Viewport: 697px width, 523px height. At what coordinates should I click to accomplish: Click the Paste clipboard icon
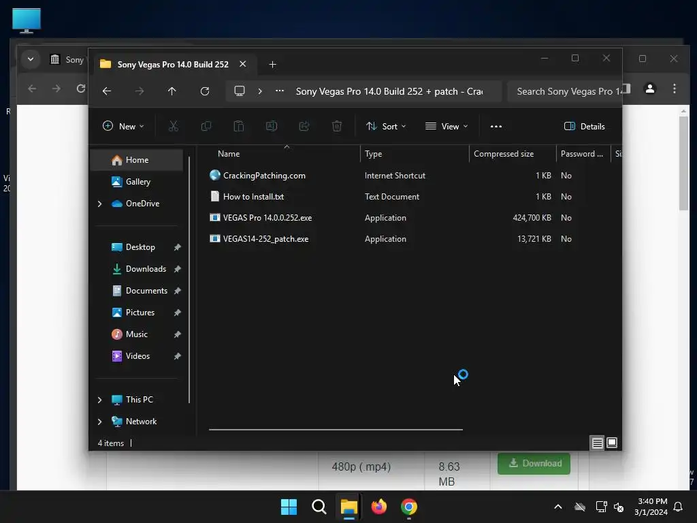click(239, 126)
